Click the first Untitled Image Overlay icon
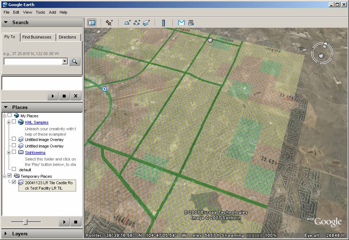The image size is (349, 240). 21,139
